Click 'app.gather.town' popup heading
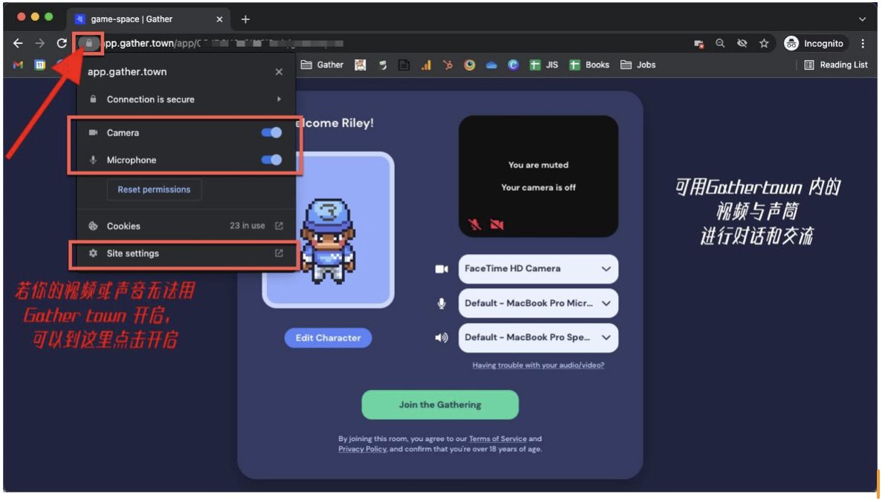The height and width of the screenshot is (502, 888). [127, 72]
